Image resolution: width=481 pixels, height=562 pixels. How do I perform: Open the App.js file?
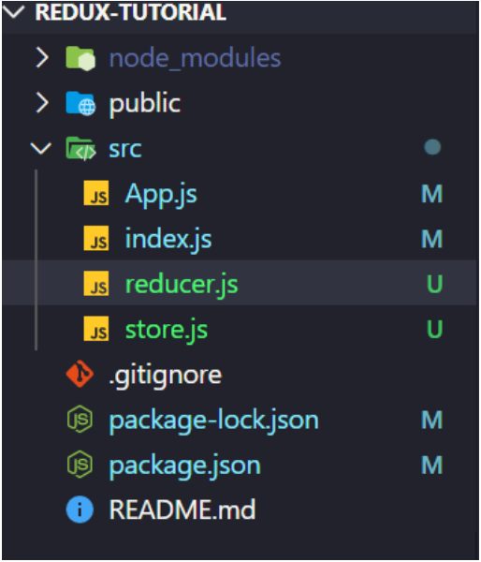161,195
